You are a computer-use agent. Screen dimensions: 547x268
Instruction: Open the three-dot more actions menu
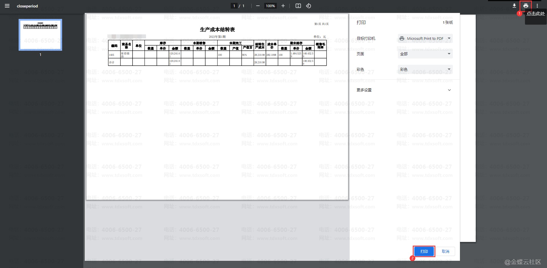point(537,6)
